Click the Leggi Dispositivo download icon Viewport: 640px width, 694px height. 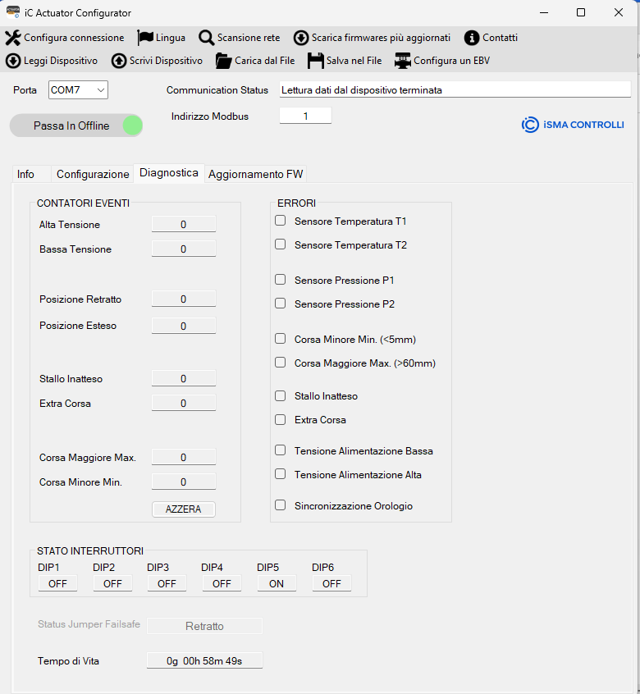[13, 61]
